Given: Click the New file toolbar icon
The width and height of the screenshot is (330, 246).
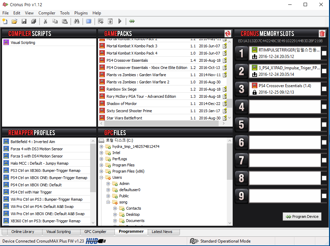Looking at the screenshot, I should (x=5, y=21).
